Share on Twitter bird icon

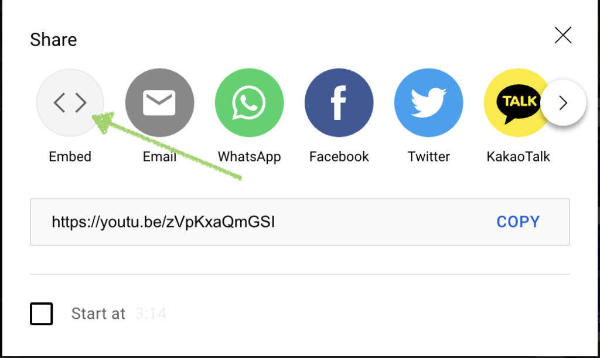[x=428, y=102]
